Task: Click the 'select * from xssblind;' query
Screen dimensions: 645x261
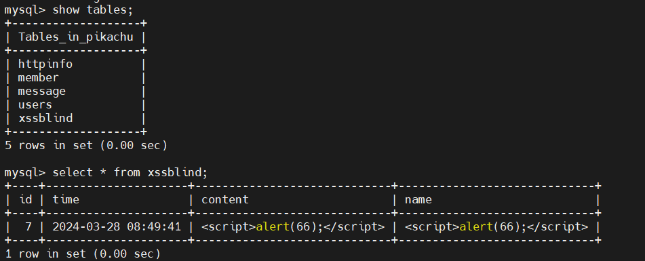Action: point(130,173)
